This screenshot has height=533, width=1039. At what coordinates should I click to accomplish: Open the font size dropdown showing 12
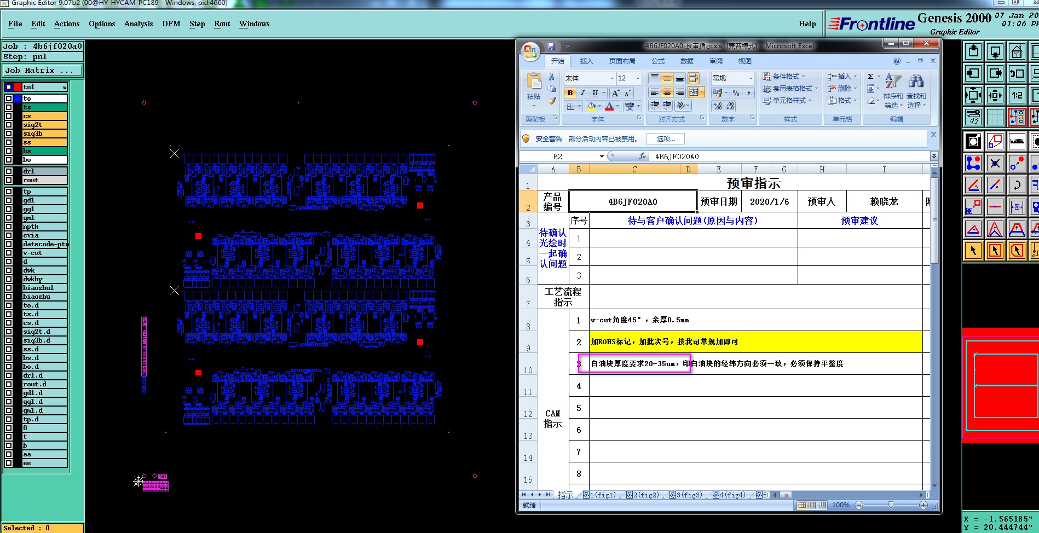pos(637,78)
